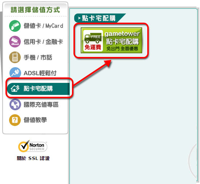Click the yellow question mark icon
The image size is (200, 184).
point(15,120)
